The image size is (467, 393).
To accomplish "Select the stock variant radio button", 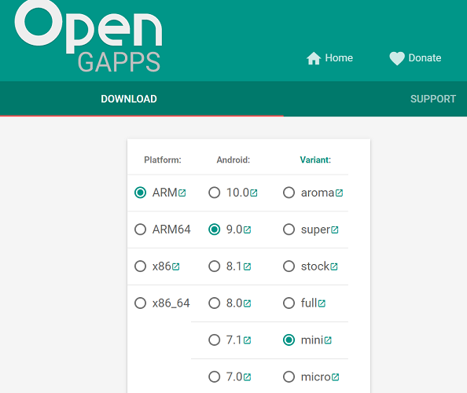I will (x=289, y=266).
